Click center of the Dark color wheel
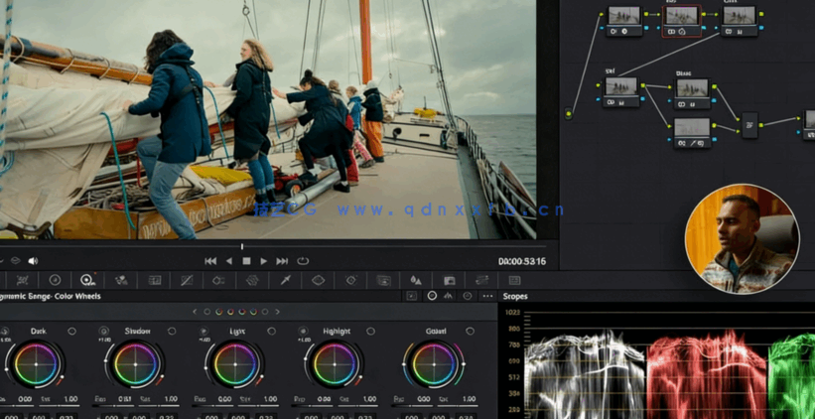Image resolution: width=815 pixels, height=419 pixels. (36, 364)
